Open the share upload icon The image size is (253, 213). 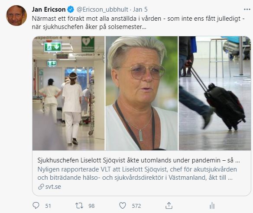click(x=169, y=206)
